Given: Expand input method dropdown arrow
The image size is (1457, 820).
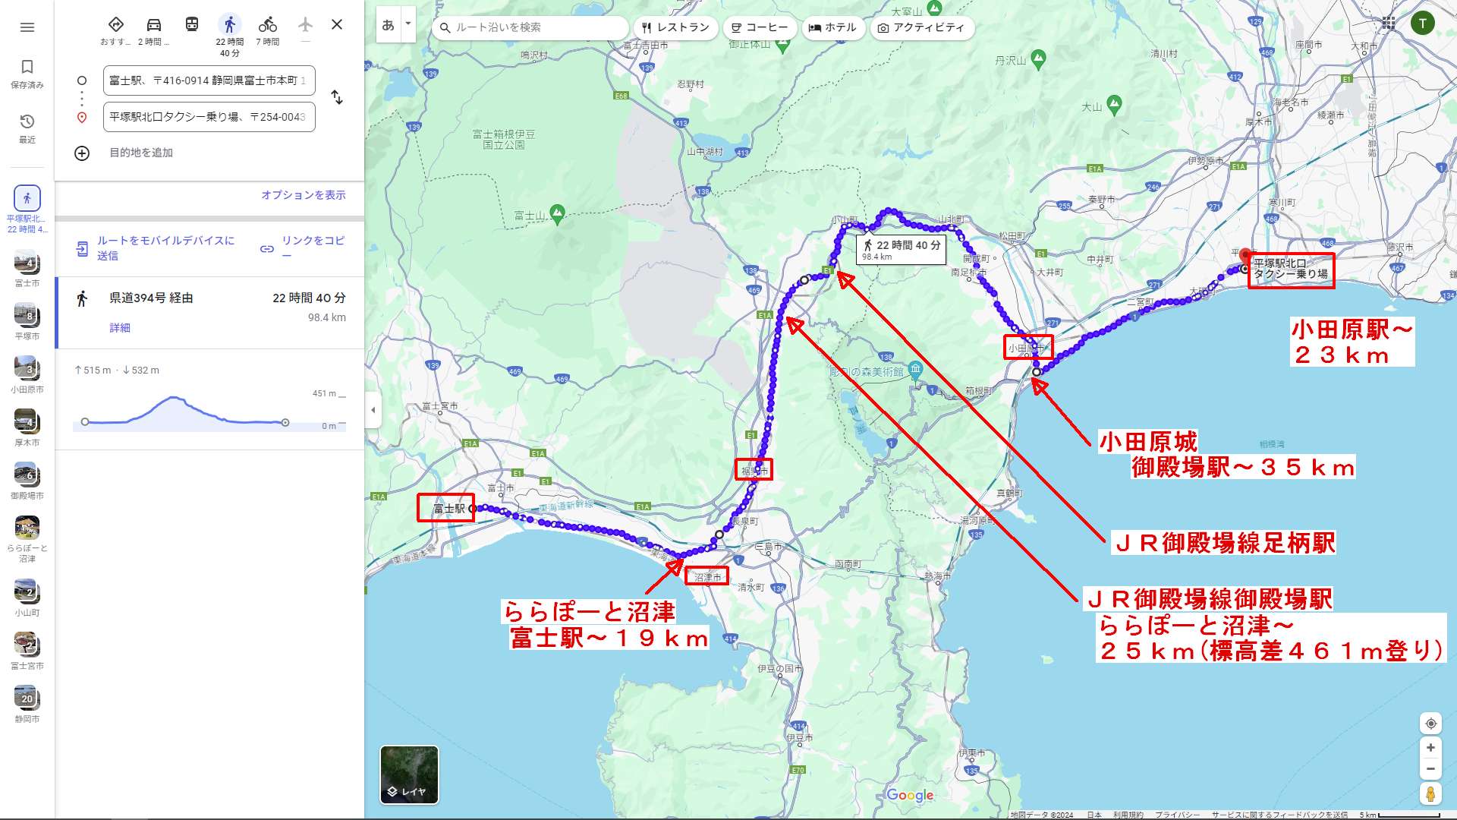Looking at the screenshot, I should click(x=408, y=25).
